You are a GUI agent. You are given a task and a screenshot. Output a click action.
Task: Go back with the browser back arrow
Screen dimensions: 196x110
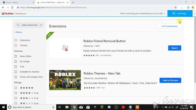pos(3,7)
